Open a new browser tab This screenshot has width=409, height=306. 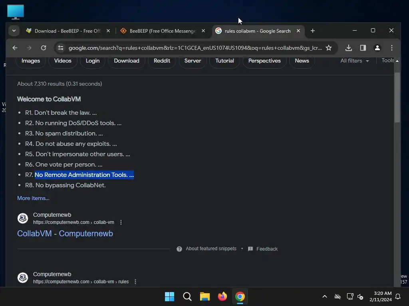312,31
